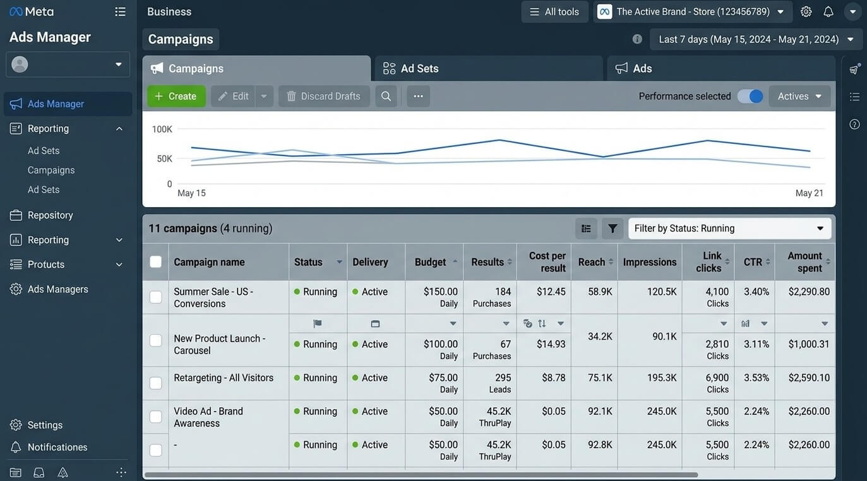Viewport: 867px width, 481px height.
Task: Expand the Protucts section chevron
Action: 119,264
